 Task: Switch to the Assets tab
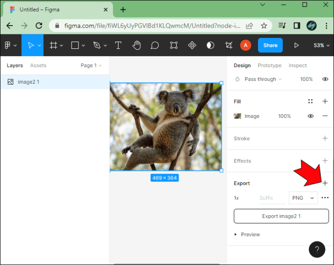pos(38,65)
